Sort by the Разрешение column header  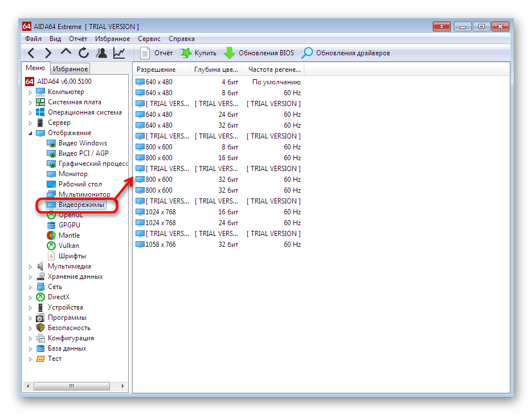[x=161, y=70]
